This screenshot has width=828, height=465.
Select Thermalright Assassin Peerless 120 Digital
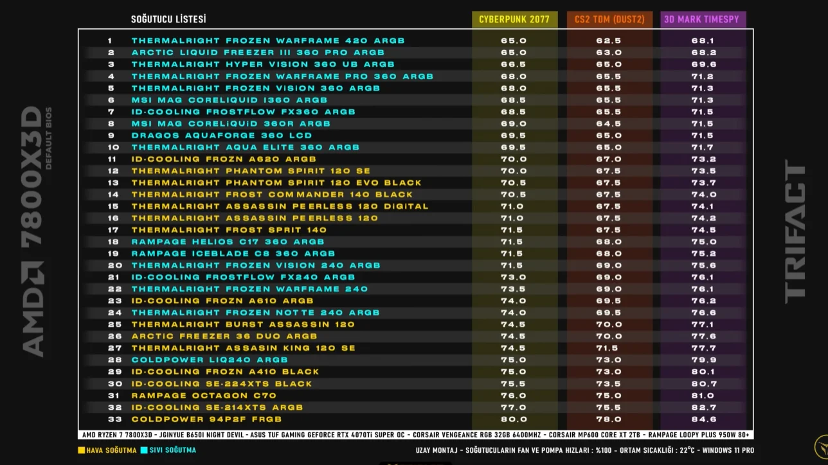pyautogui.click(x=280, y=206)
